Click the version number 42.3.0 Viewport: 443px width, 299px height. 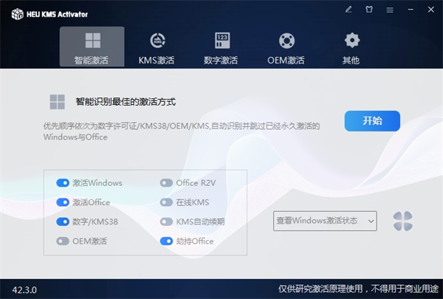[24, 290]
